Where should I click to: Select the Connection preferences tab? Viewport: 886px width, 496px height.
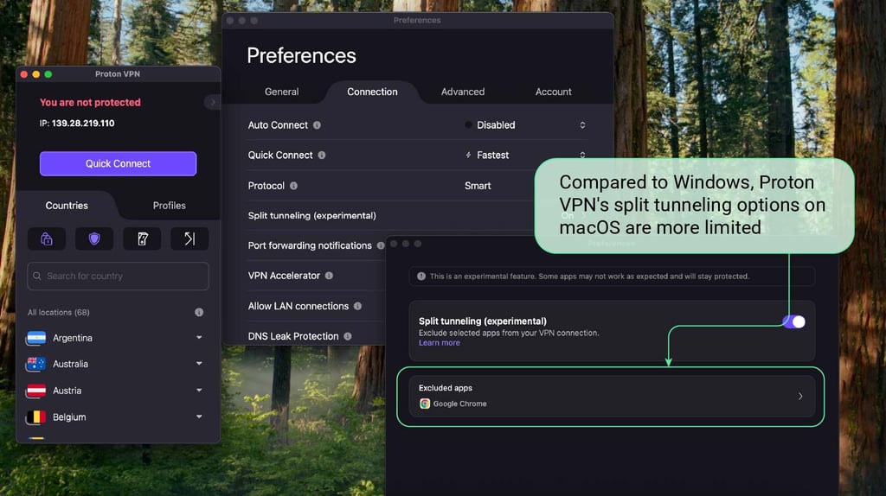click(x=372, y=92)
